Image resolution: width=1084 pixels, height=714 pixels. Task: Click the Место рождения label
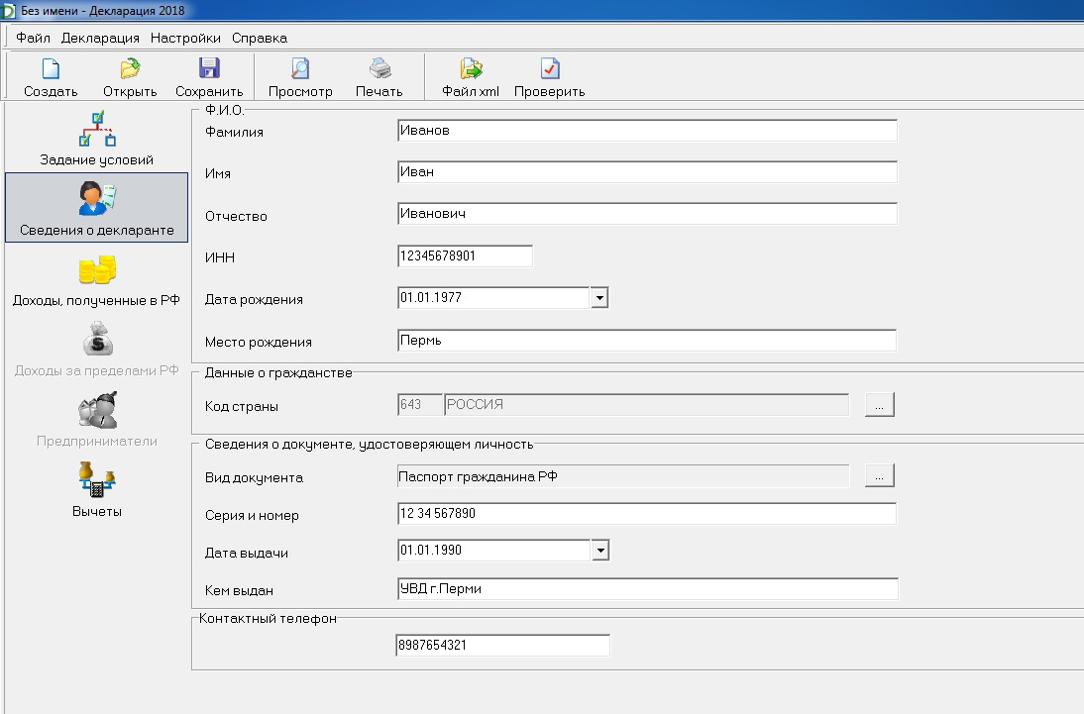[x=258, y=342]
